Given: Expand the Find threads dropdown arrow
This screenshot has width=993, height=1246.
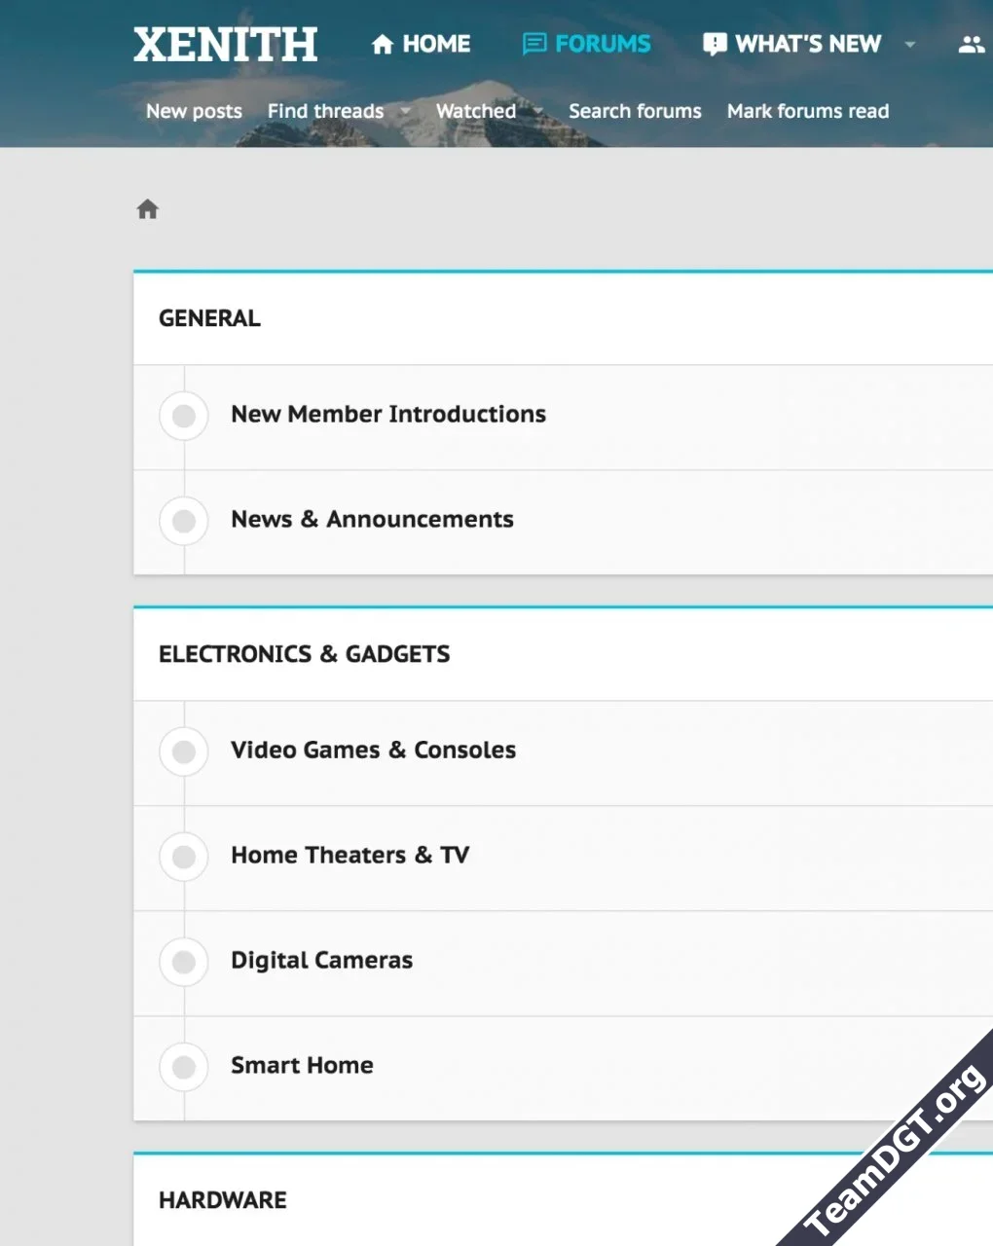Looking at the screenshot, I should [x=406, y=111].
